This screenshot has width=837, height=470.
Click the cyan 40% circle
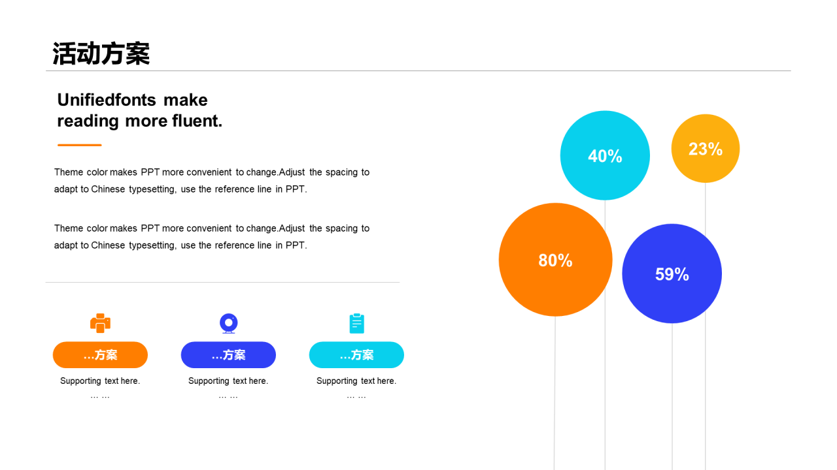[x=605, y=155]
